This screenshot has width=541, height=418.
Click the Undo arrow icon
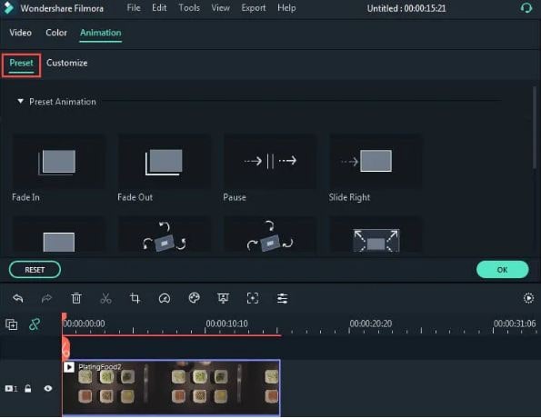(x=18, y=298)
